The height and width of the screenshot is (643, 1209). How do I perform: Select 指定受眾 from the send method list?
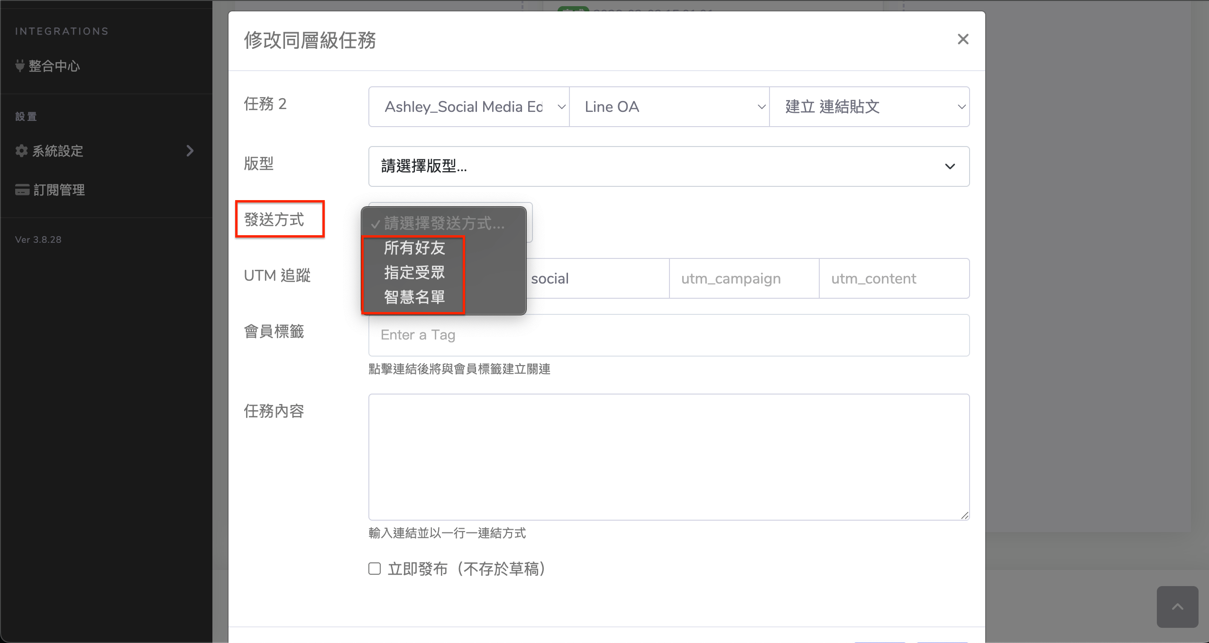click(x=414, y=273)
